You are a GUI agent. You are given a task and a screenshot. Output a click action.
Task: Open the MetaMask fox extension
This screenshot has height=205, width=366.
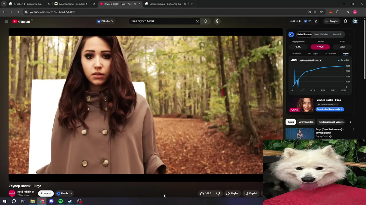click(x=331, y=12)
